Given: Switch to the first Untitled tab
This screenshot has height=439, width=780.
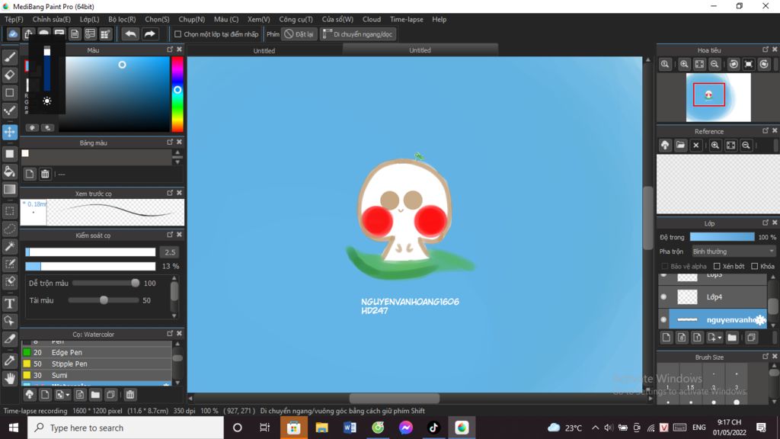Looking at the screenshot, I should [x=264, y=50].
